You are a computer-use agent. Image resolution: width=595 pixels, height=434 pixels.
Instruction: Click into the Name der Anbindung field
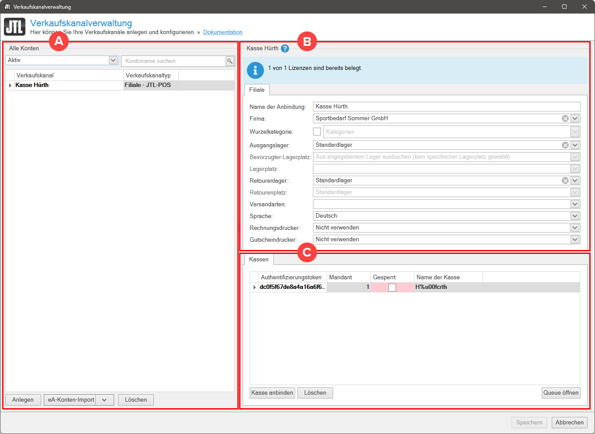pyautogui.click(x=446, y=107)
